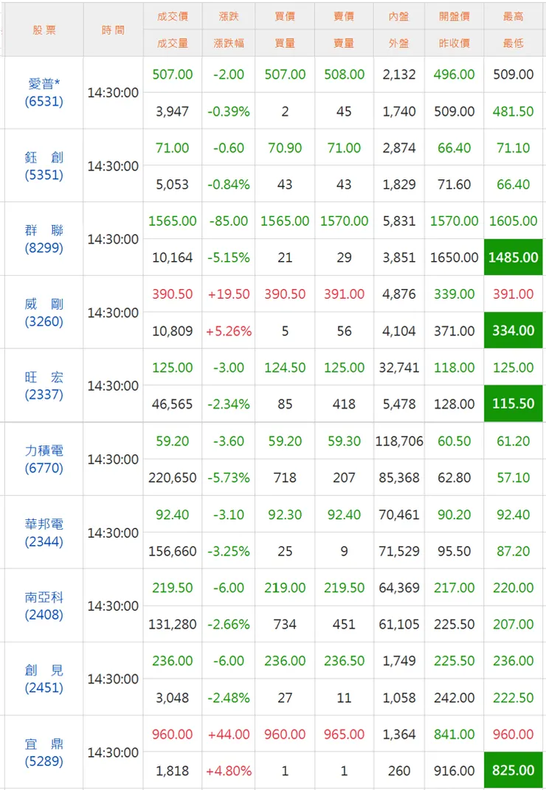Select the 旺宏 (2337) stock link
The width and height of the screenshot is (546, 790).
click(x=44, y=386)
